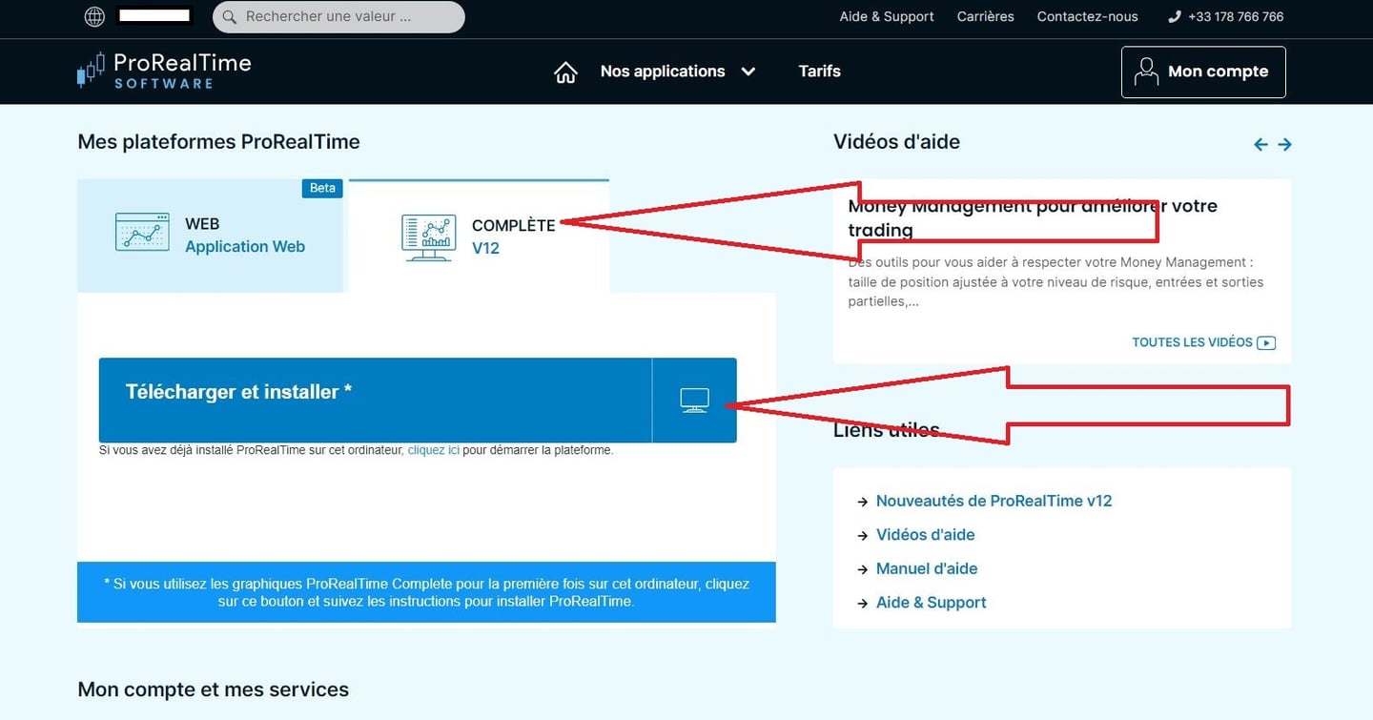Click the 'cliquez ici' link
Viewport: 1373px width, 720px height.
[433, 450]
